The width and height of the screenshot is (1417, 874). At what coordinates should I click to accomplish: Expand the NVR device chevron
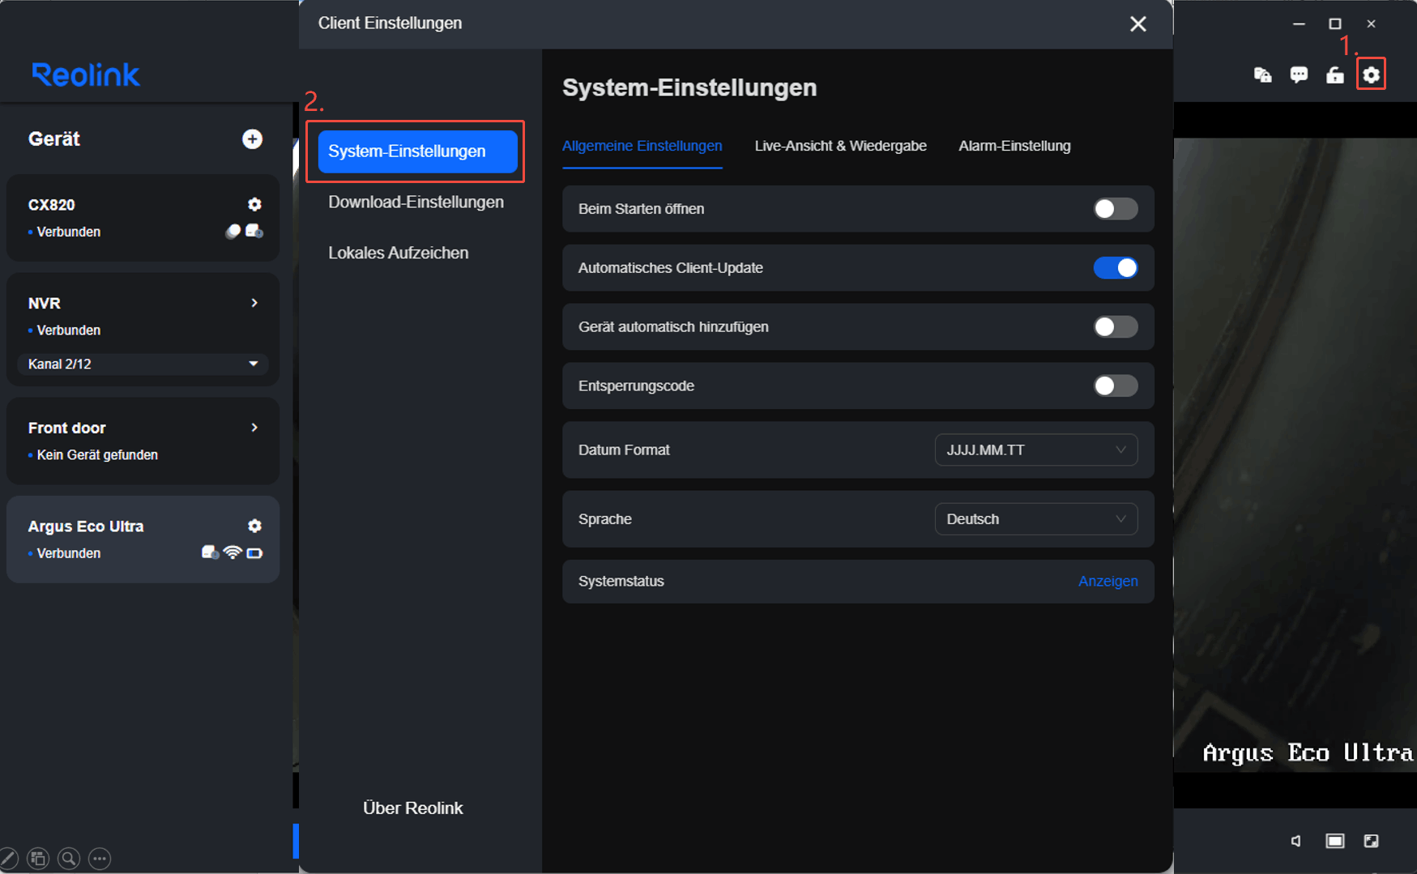click(254, 303)
